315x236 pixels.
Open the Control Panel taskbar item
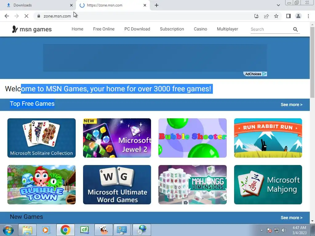point(122,230)
